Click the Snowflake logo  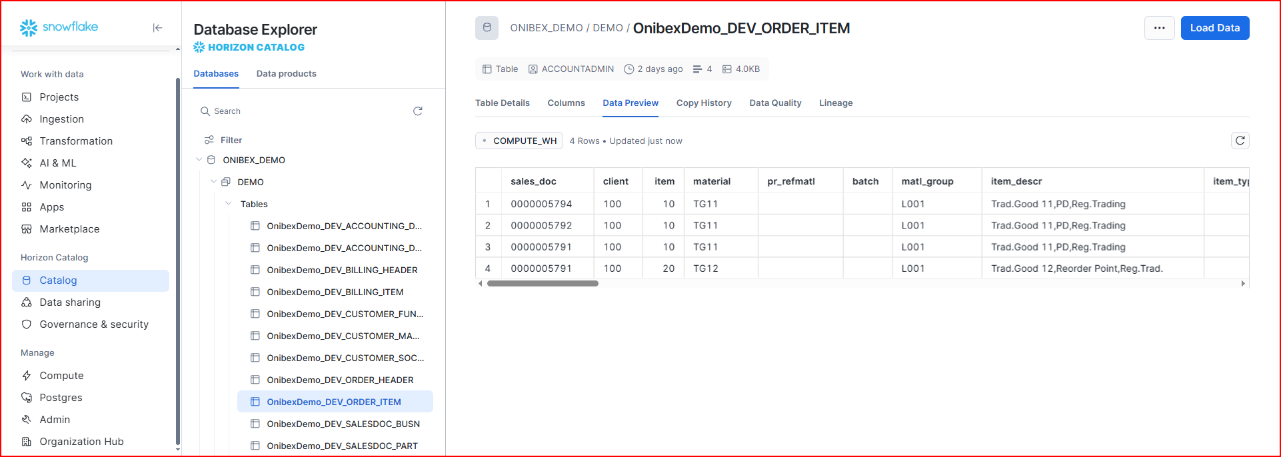click(x=59, y=27)
